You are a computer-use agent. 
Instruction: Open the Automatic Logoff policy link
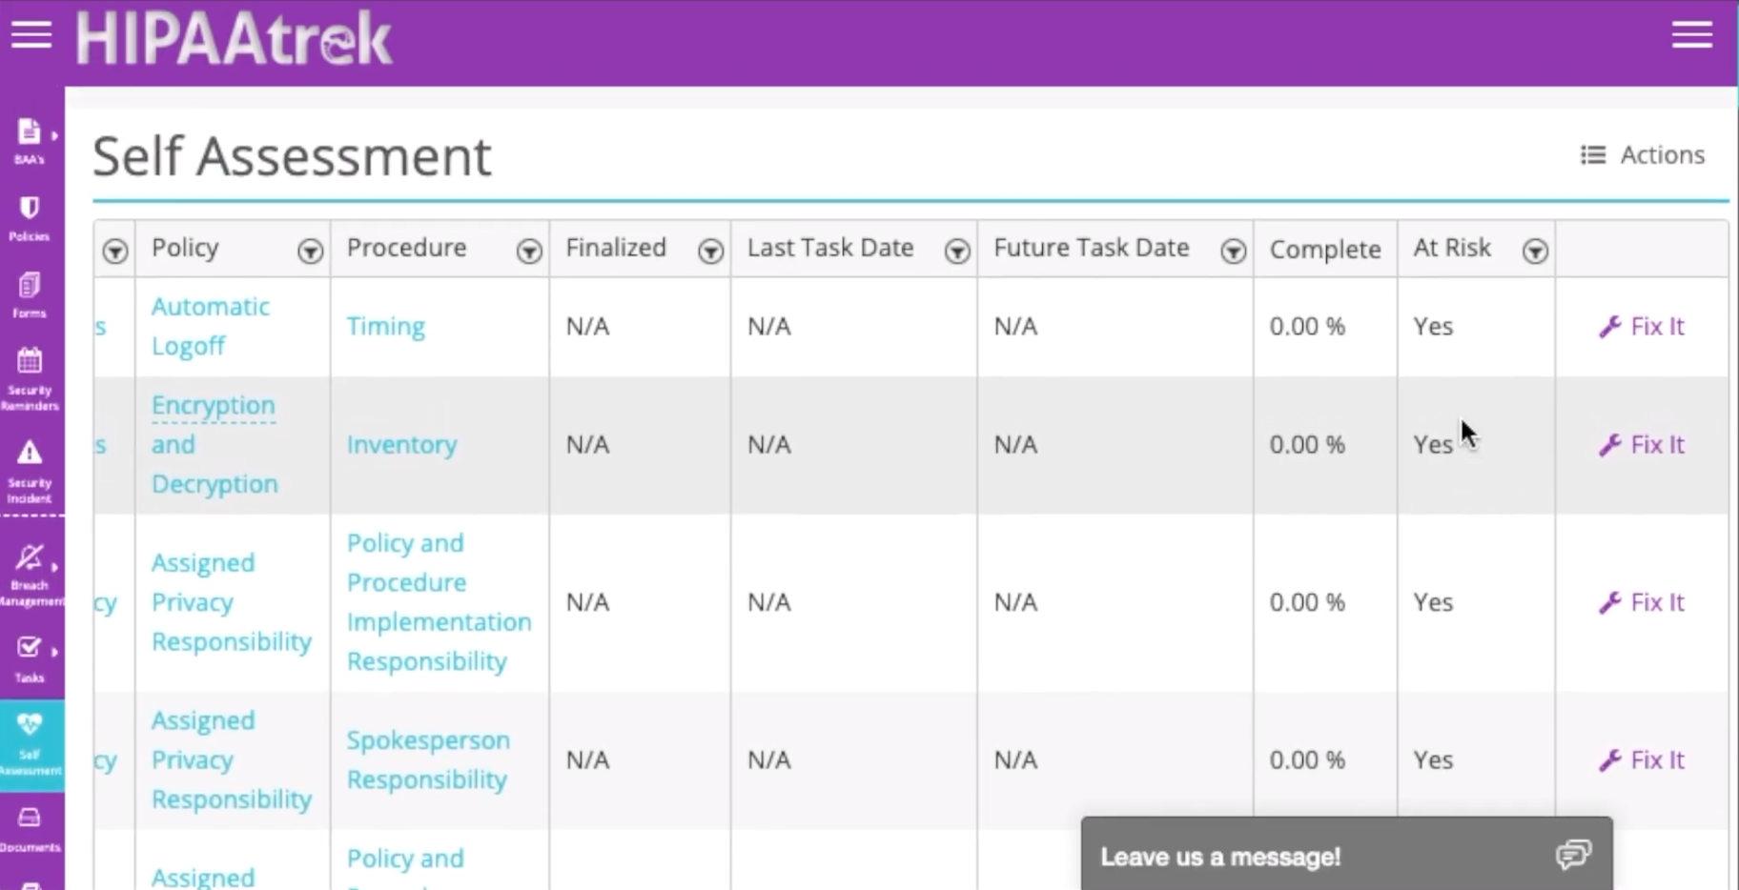[x=211, y=326]
